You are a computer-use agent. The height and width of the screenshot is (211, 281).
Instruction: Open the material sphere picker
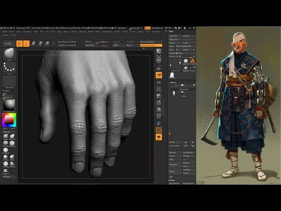pos(9,105)
